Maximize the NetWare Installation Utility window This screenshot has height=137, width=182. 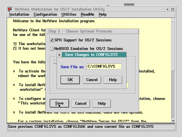[x=173, y=9]
